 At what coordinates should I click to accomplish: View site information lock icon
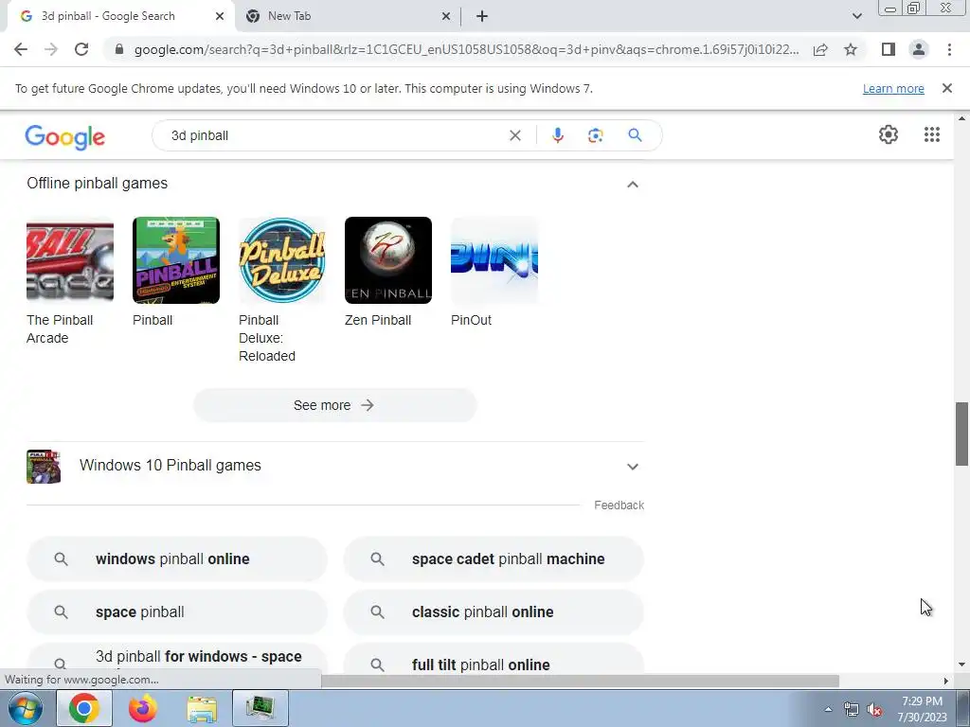[119, 49]
